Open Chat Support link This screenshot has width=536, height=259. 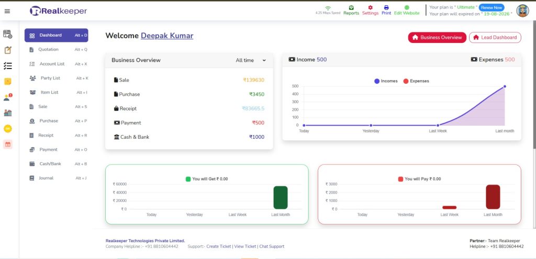pyautogui.click(x=272, y=246)
